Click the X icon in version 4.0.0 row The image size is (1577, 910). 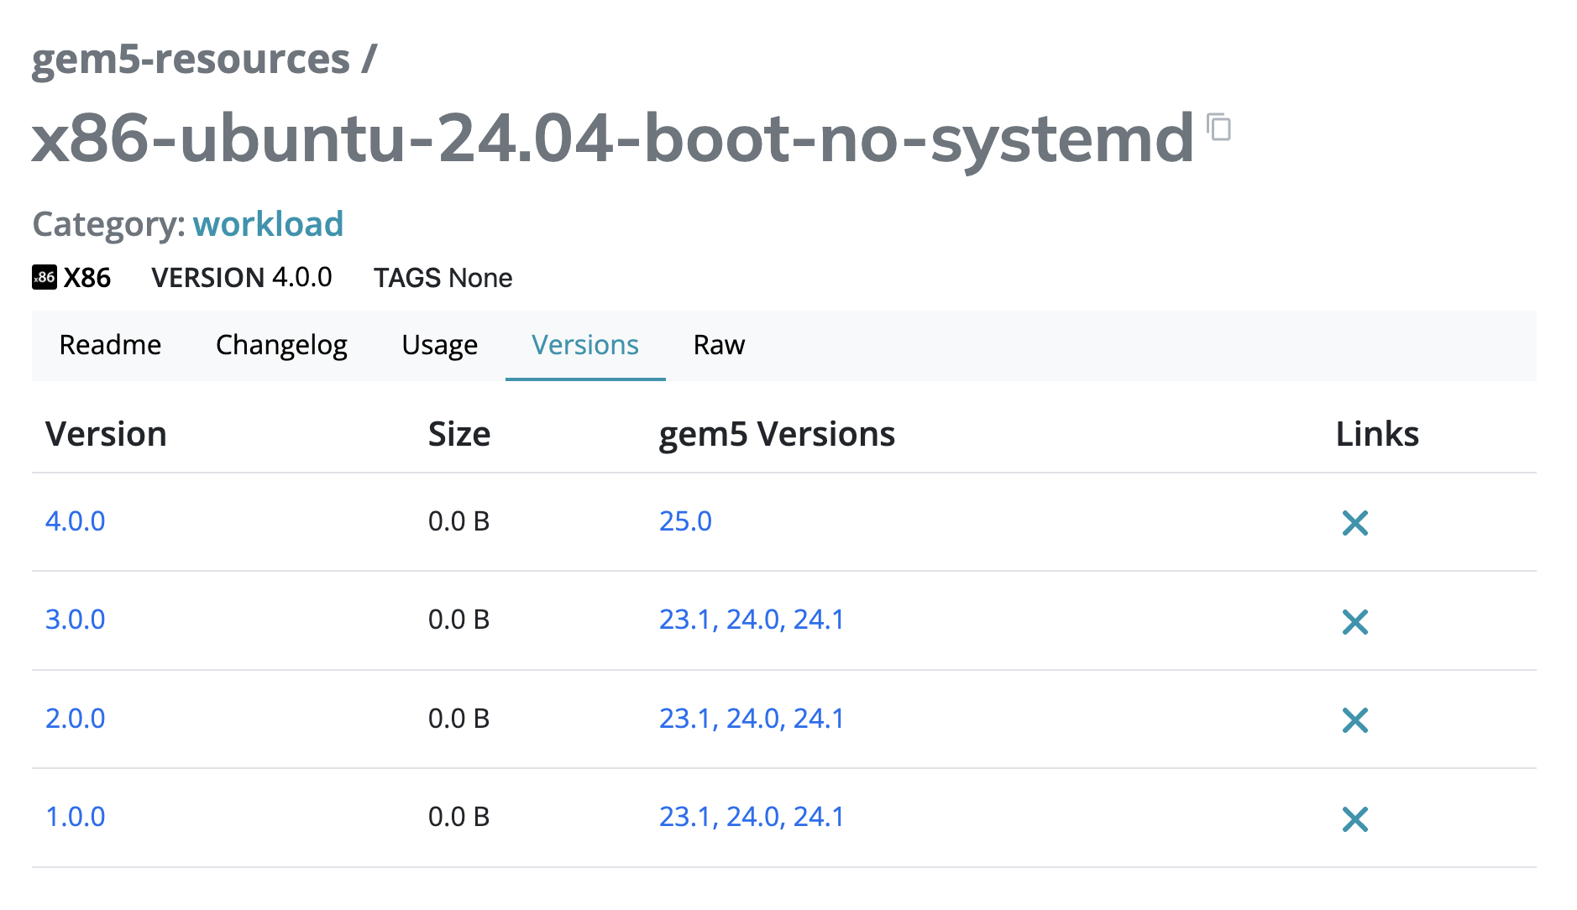point(1354,523)
